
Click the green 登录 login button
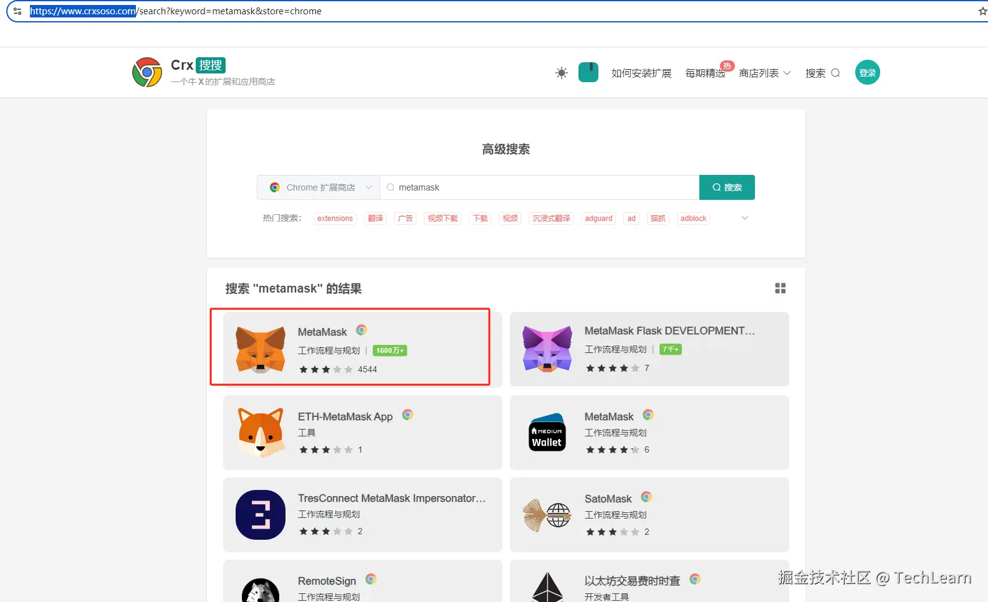tap(868, 73)
